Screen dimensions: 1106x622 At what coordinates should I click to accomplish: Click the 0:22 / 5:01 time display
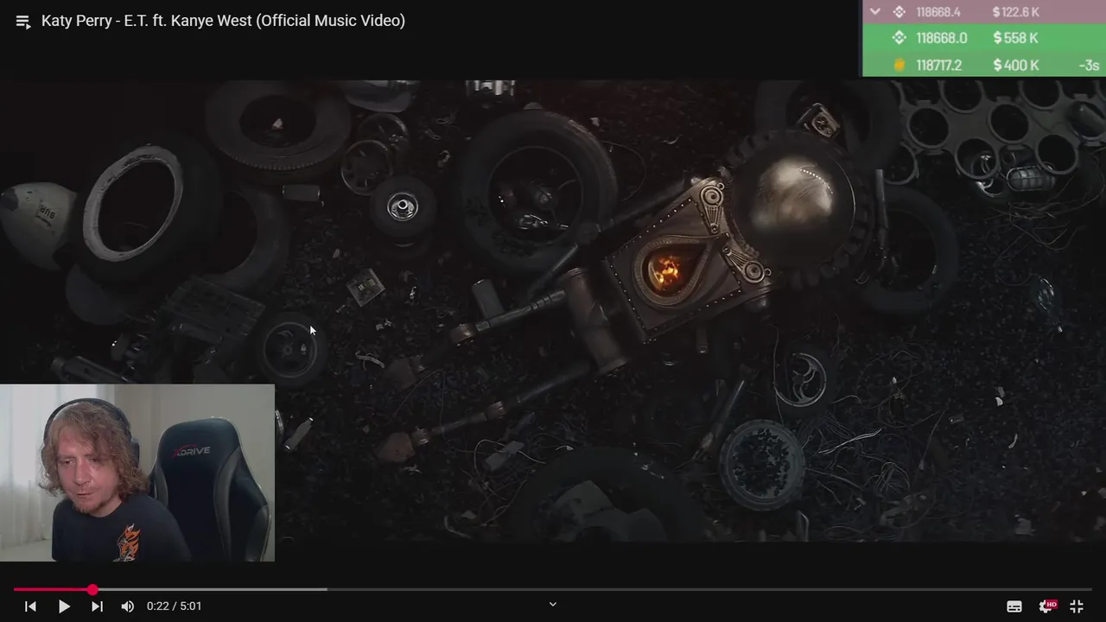[x=175, y=606]
